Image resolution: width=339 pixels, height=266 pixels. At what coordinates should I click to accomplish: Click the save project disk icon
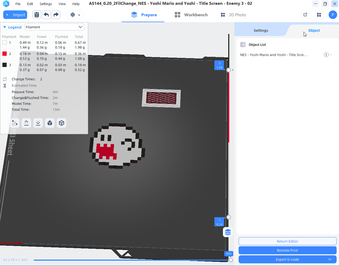37,15
